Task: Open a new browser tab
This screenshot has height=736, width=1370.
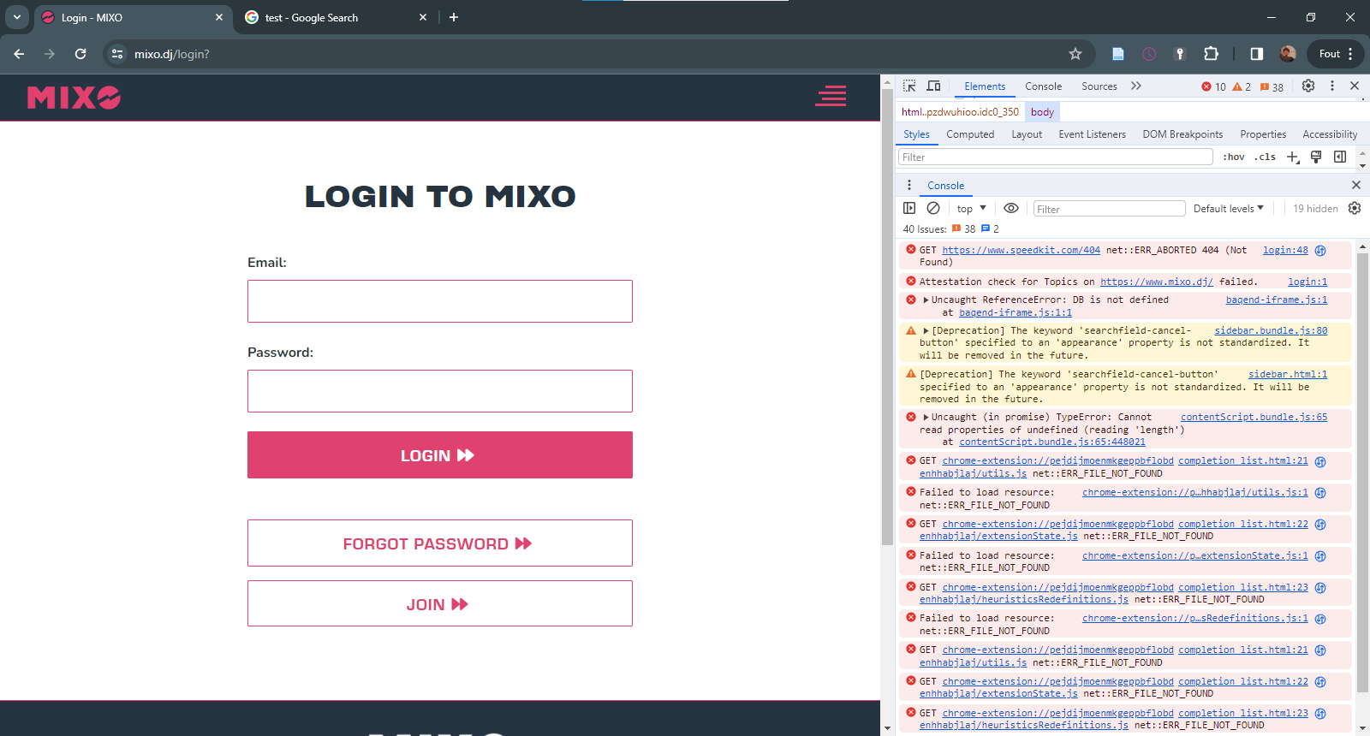Action: (x=454, y=17)
